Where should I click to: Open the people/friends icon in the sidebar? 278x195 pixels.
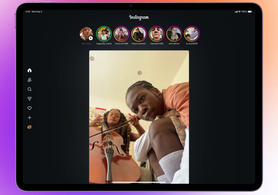(30, 80)
